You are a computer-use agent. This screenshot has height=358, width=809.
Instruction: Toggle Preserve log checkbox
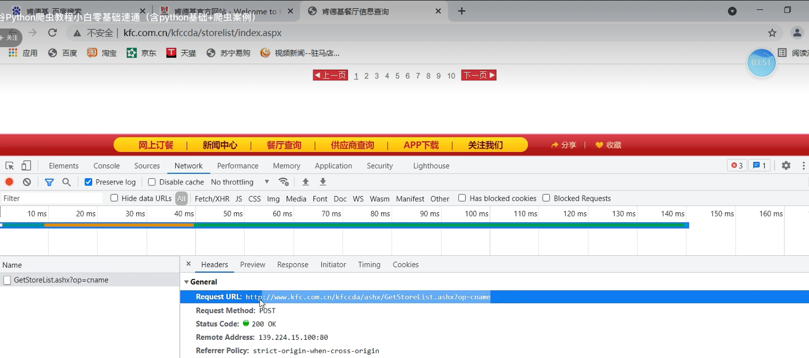coord(88,182)
